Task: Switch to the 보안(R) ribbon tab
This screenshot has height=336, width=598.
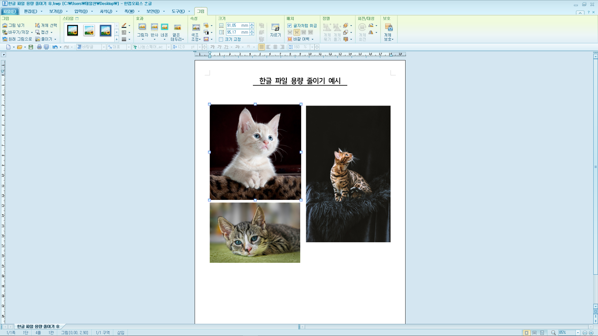Action: (x=153, y=11)
